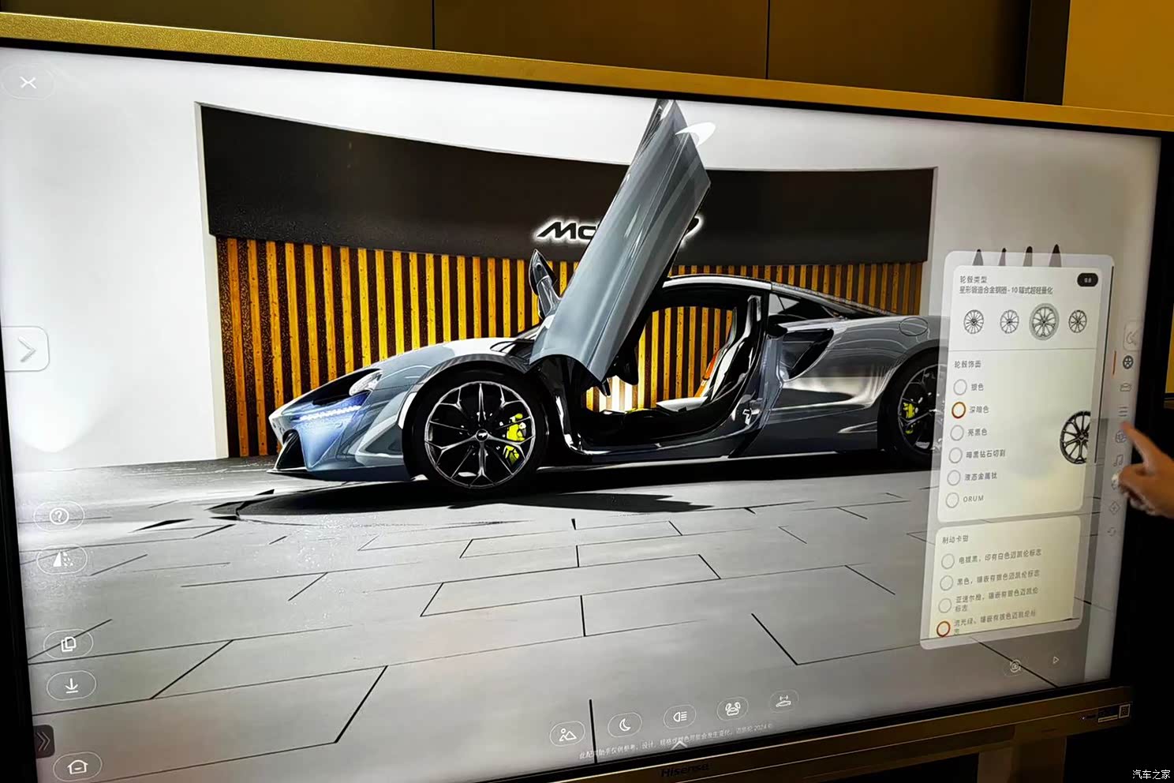Expand the left panel with right arrow

[x=27, y=350]
